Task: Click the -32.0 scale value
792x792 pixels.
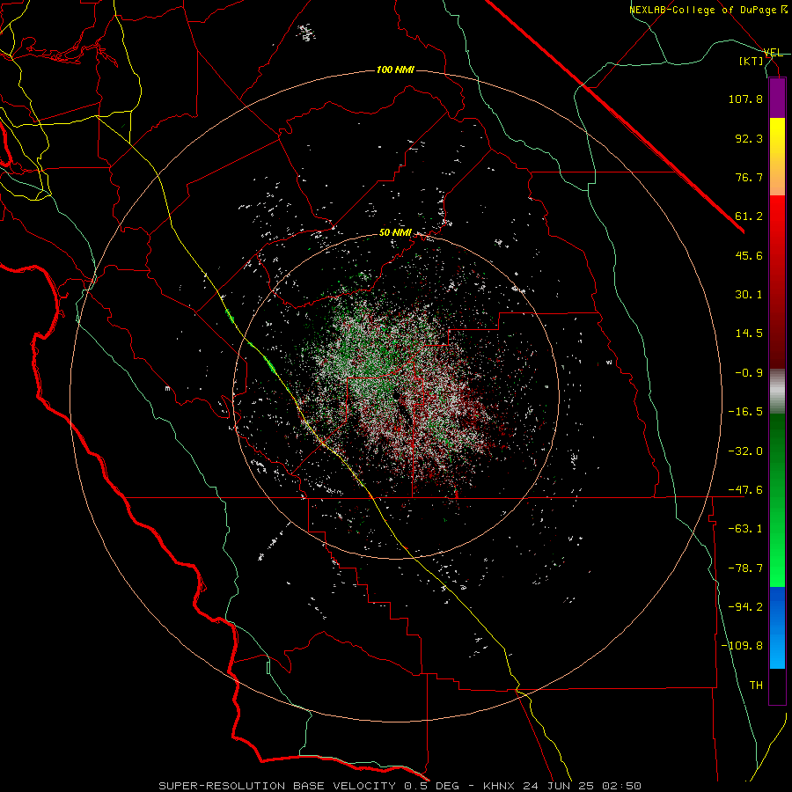Action: 745,451
